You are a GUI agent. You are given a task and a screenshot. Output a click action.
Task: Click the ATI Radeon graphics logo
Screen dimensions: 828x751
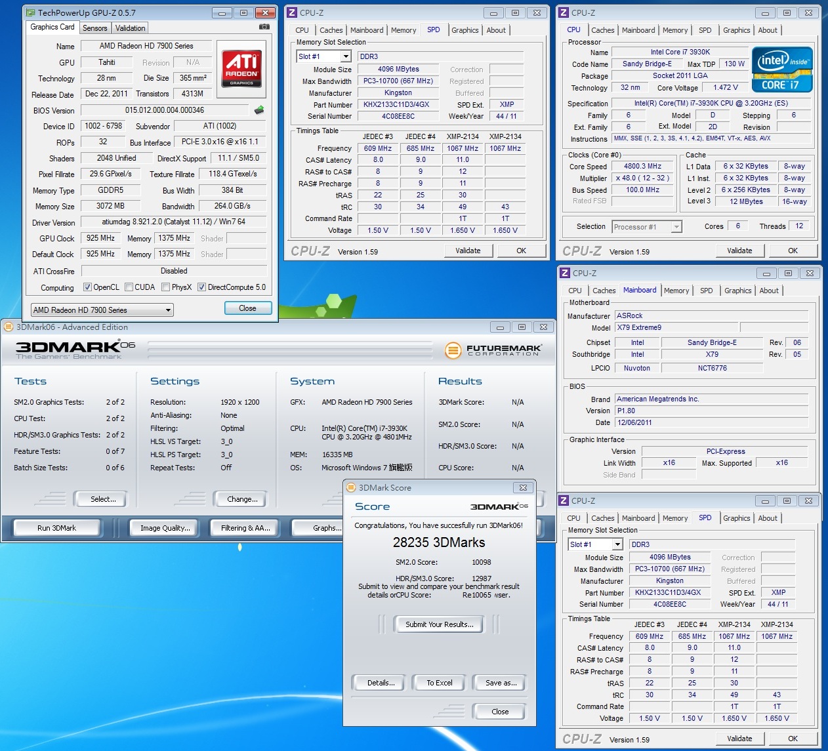241,69
